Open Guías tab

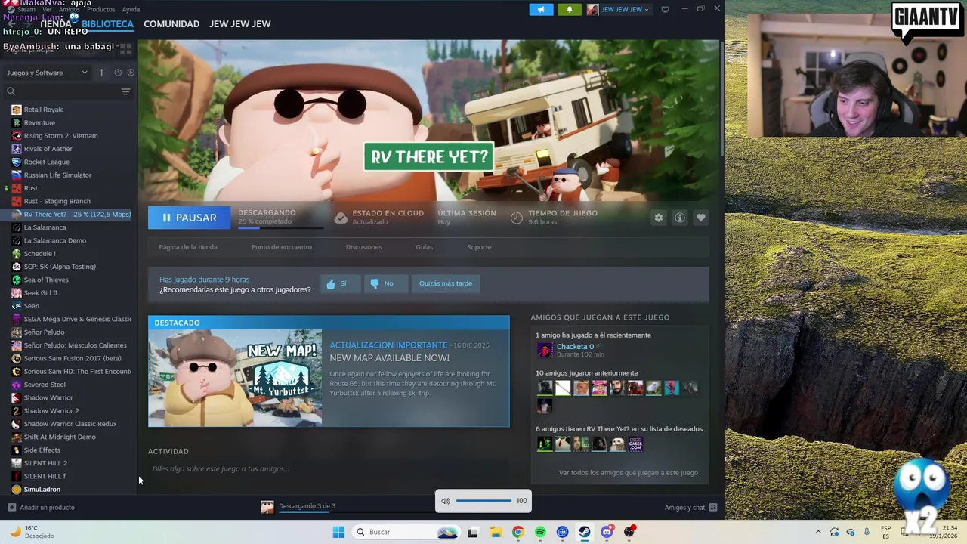coord(424,247)
